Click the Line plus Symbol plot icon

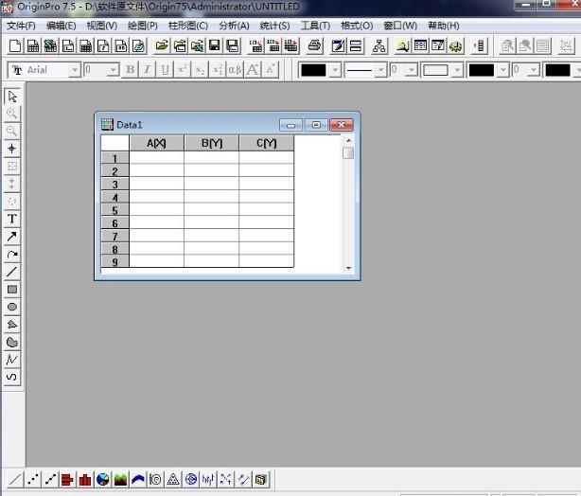(50, 479)
